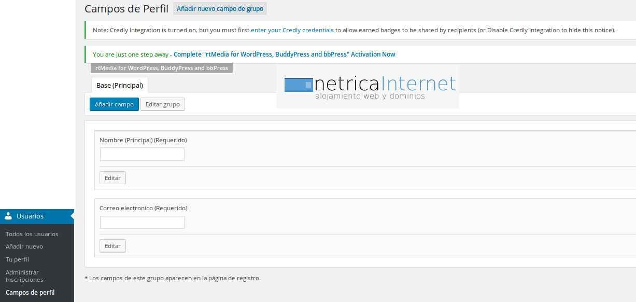Screen dimensions: 636x302
Task: Open the Complete rtMedia Activation Now link
Action: (x=284, y=54)
